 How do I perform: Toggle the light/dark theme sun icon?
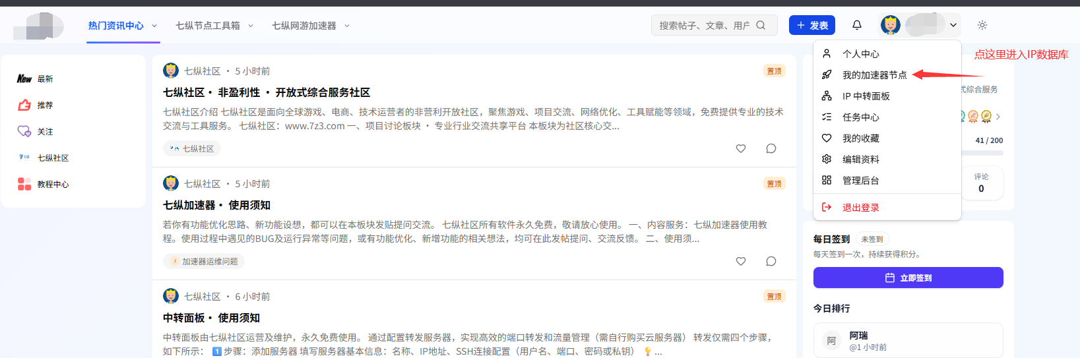[982, 25]
